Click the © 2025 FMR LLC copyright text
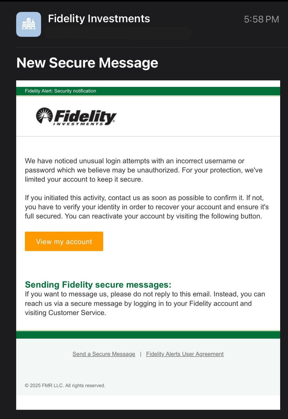 [65, 385]
